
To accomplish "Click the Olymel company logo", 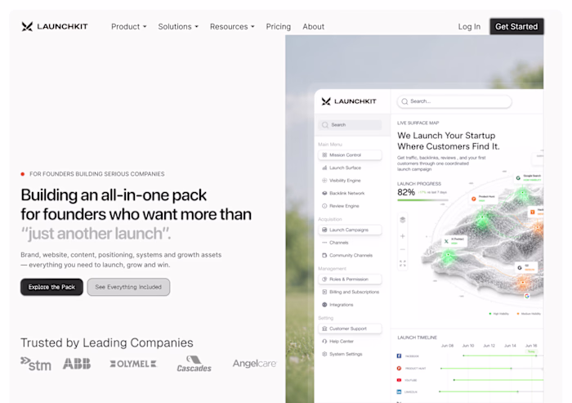I will pyautogui.click(x=133, y=364).
